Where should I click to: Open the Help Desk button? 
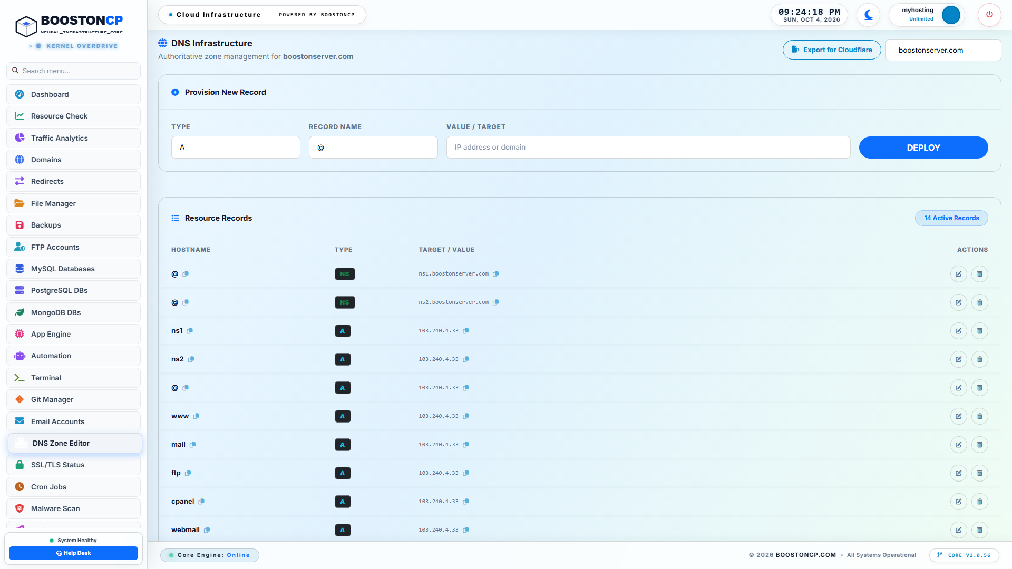click(73, 553)
